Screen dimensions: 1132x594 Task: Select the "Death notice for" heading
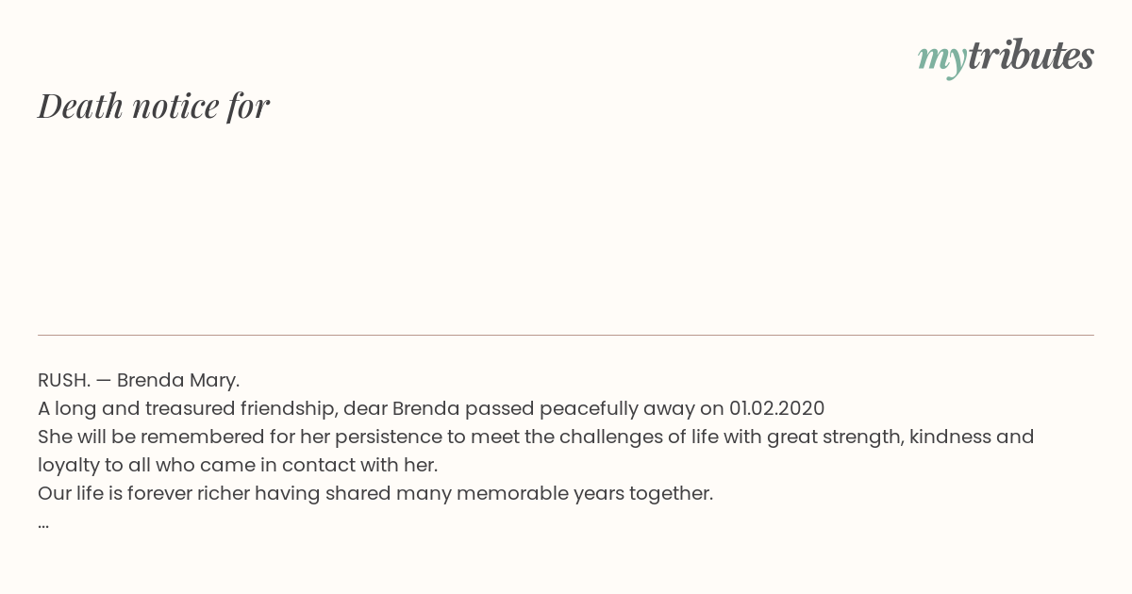click(x=154, y=106)
